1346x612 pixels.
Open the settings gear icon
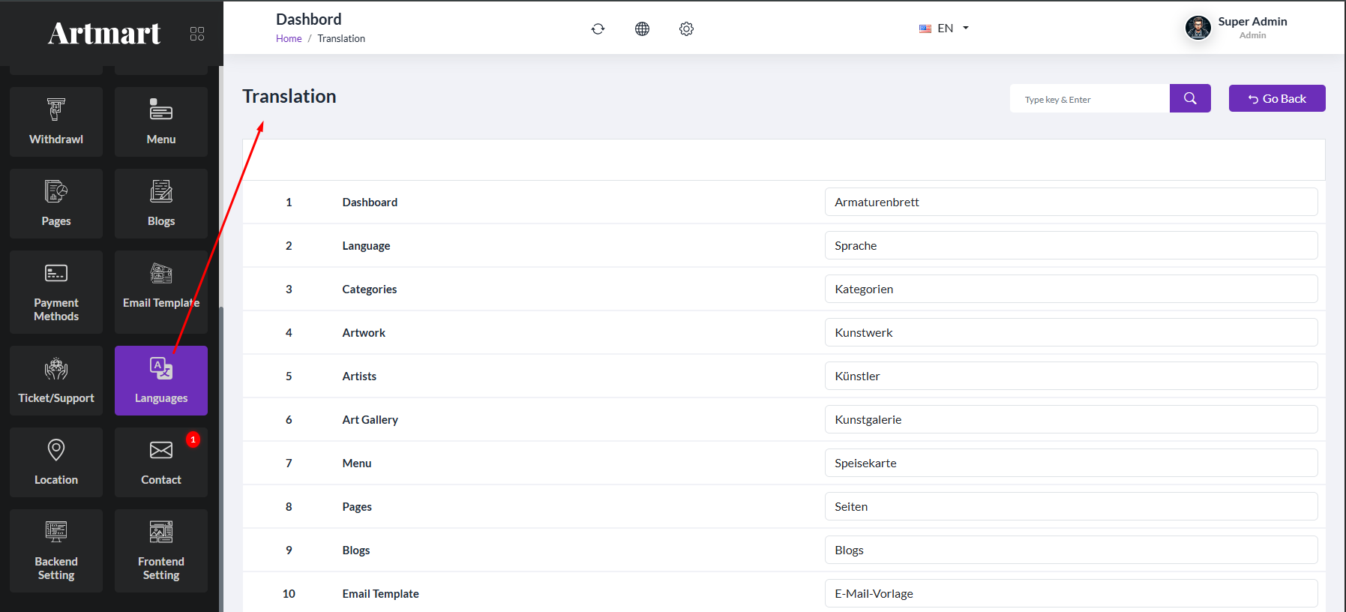686,28
